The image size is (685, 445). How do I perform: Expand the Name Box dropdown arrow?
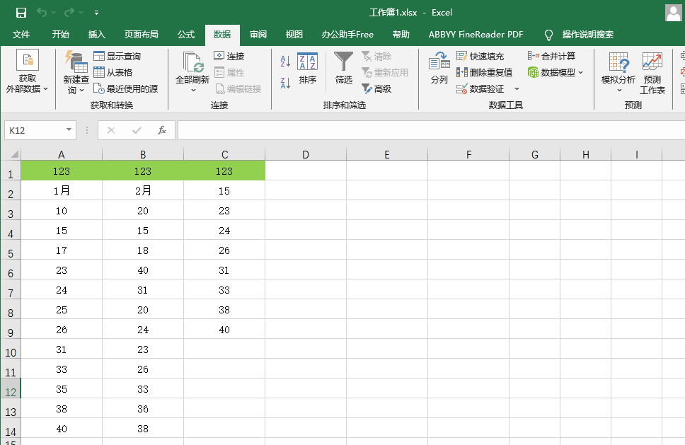tap(69, 130)
